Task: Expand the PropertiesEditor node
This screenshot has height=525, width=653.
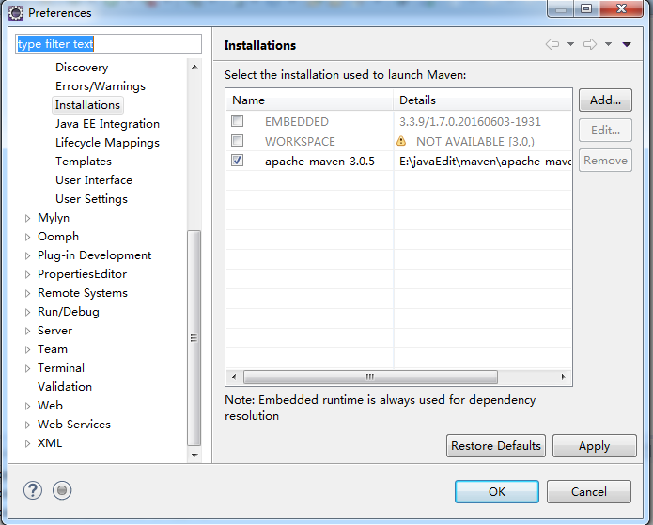Action: 27,274
